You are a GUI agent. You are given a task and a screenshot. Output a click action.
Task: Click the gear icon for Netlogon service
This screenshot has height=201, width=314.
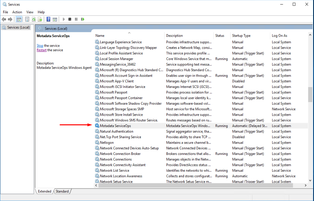click(97, 143)
